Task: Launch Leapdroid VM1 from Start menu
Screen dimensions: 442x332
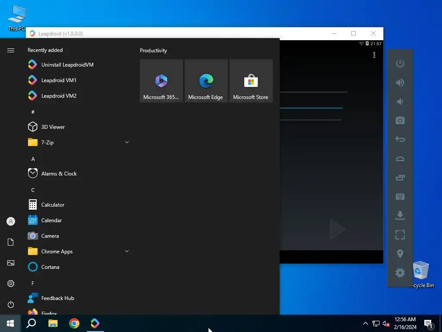Action: (x=79, y=80)
